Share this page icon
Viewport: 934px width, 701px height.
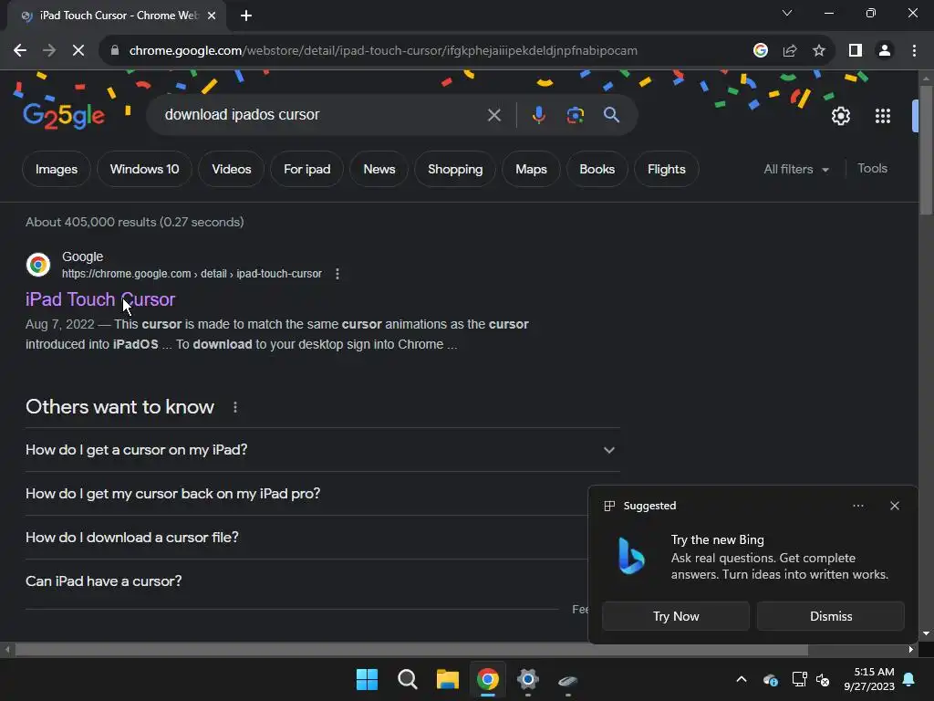(x=790, y=51)
